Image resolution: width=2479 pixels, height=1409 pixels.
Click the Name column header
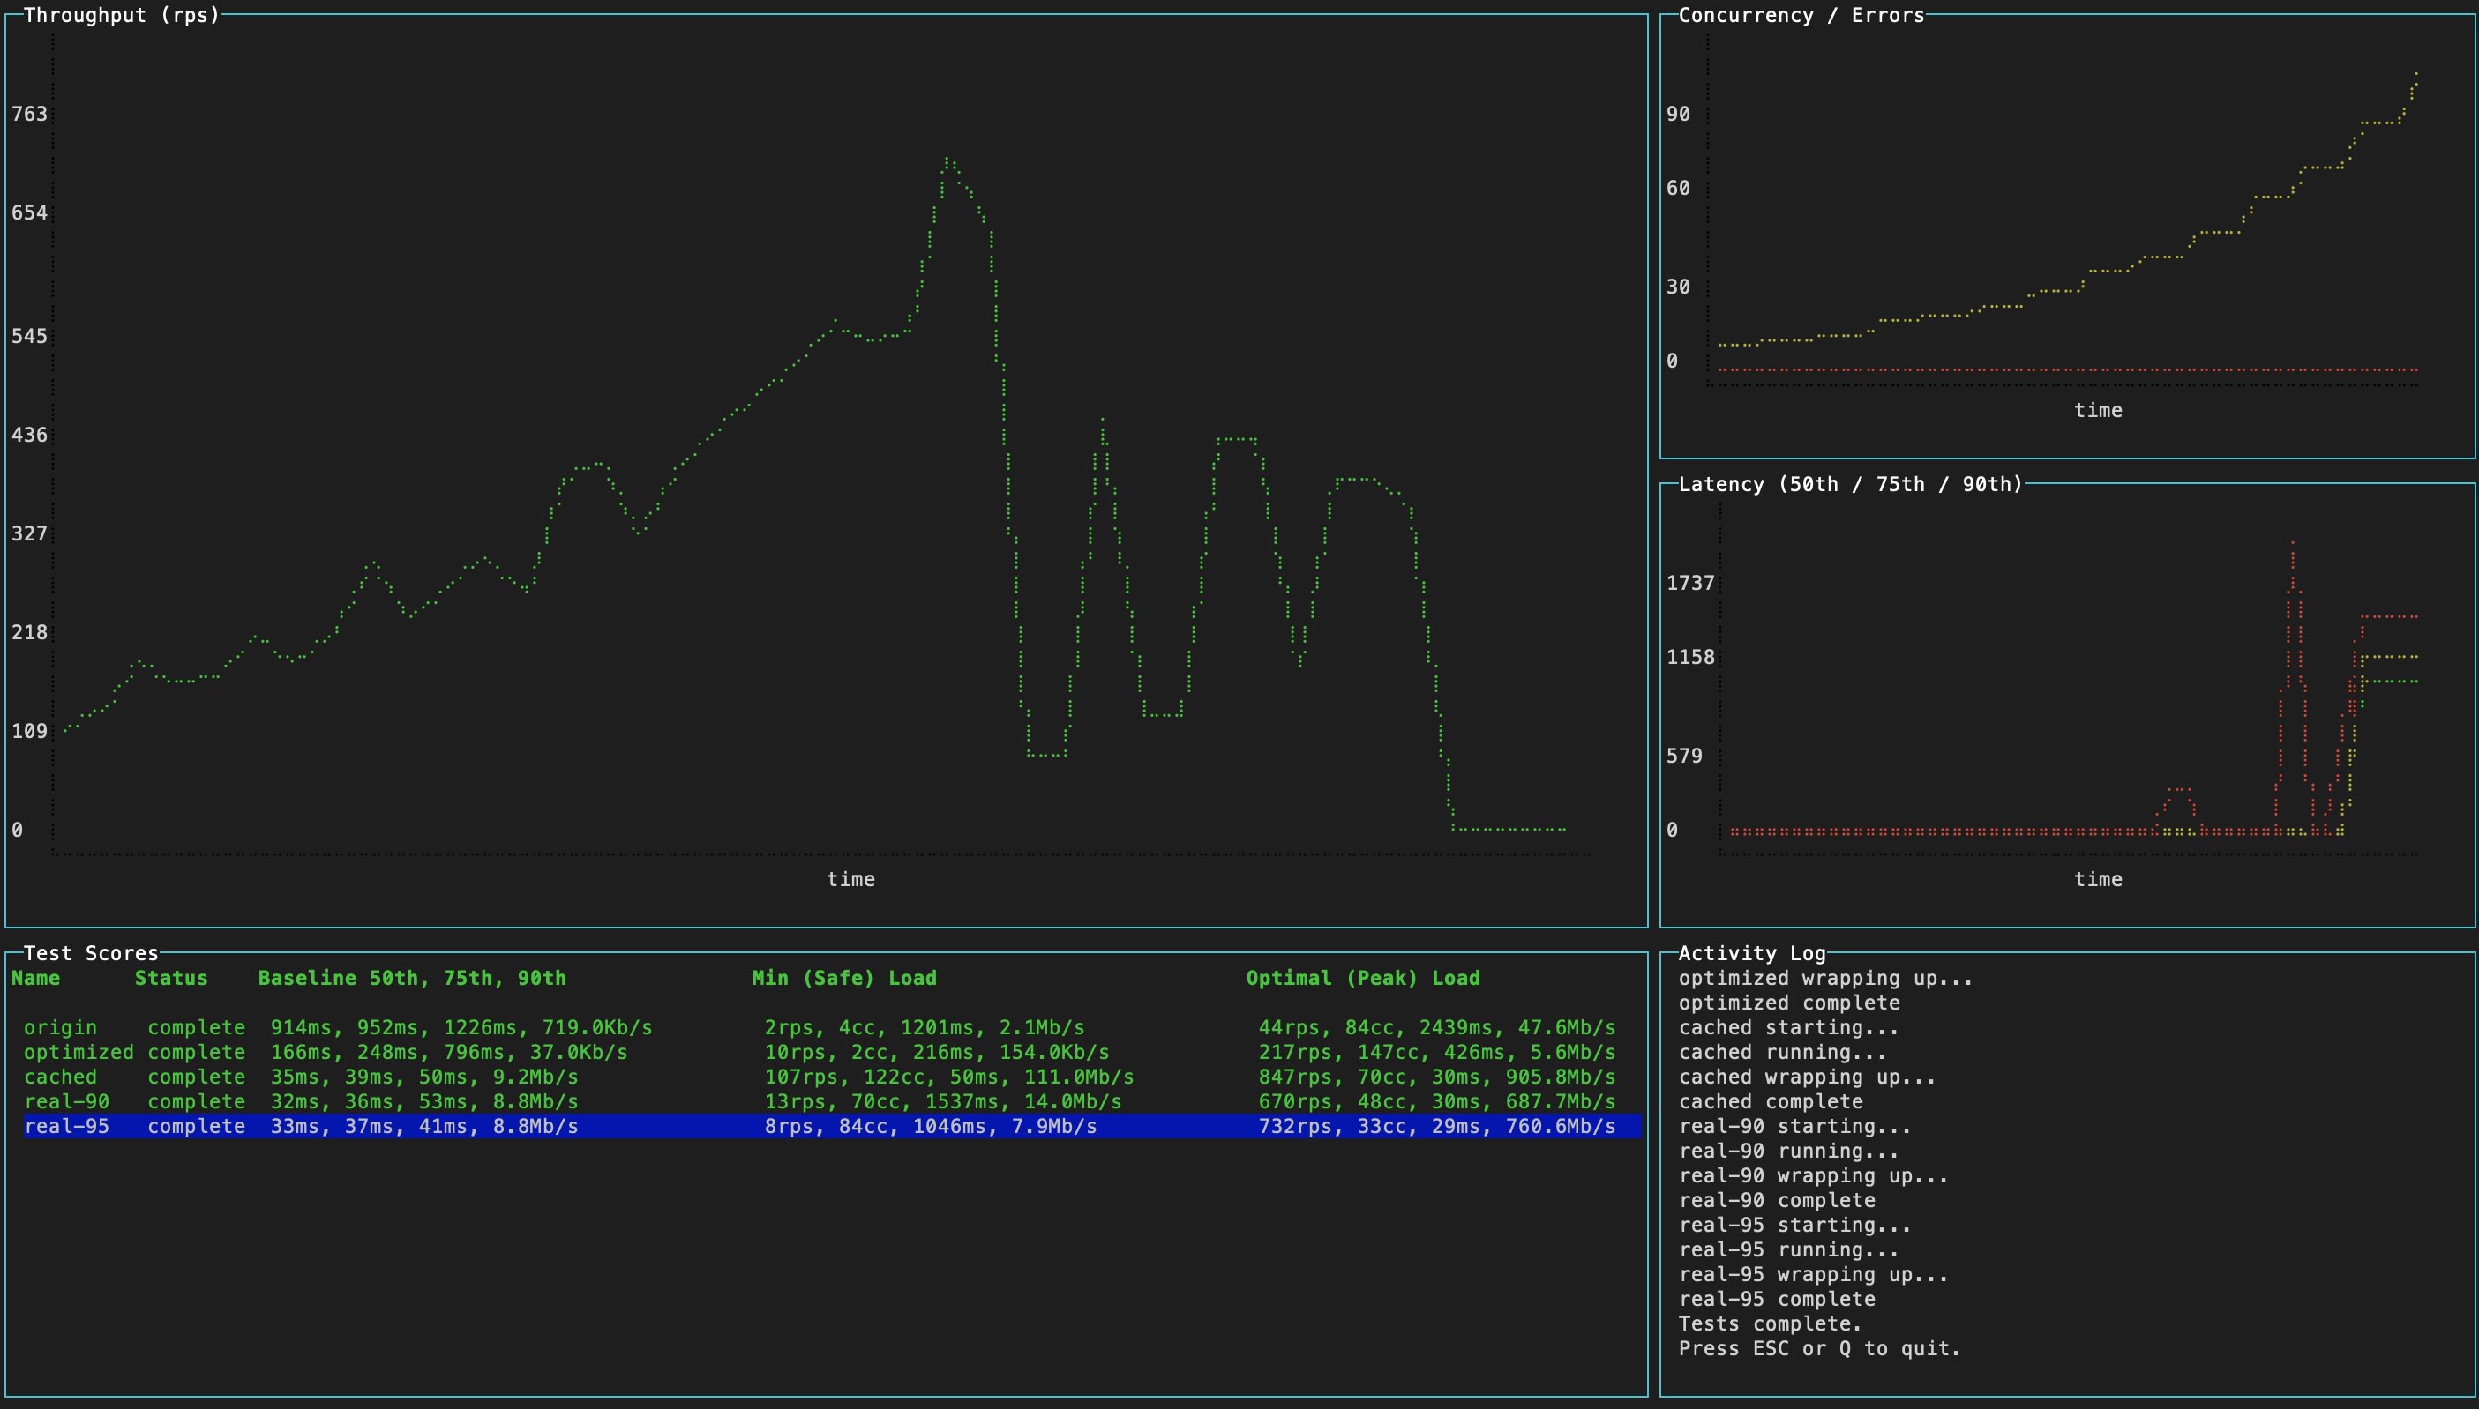point(36,978)
